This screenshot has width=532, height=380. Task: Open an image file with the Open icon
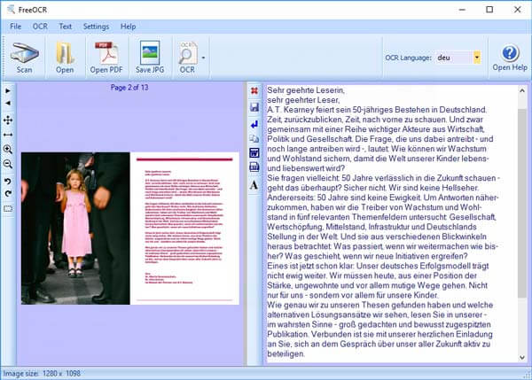65,58
